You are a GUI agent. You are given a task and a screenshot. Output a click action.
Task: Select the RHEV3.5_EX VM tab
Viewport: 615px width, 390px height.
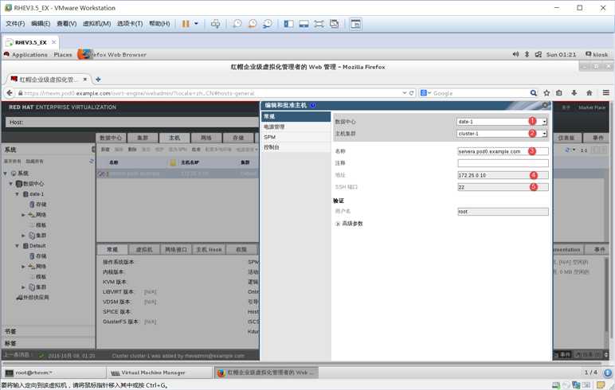tap(30, 42)
